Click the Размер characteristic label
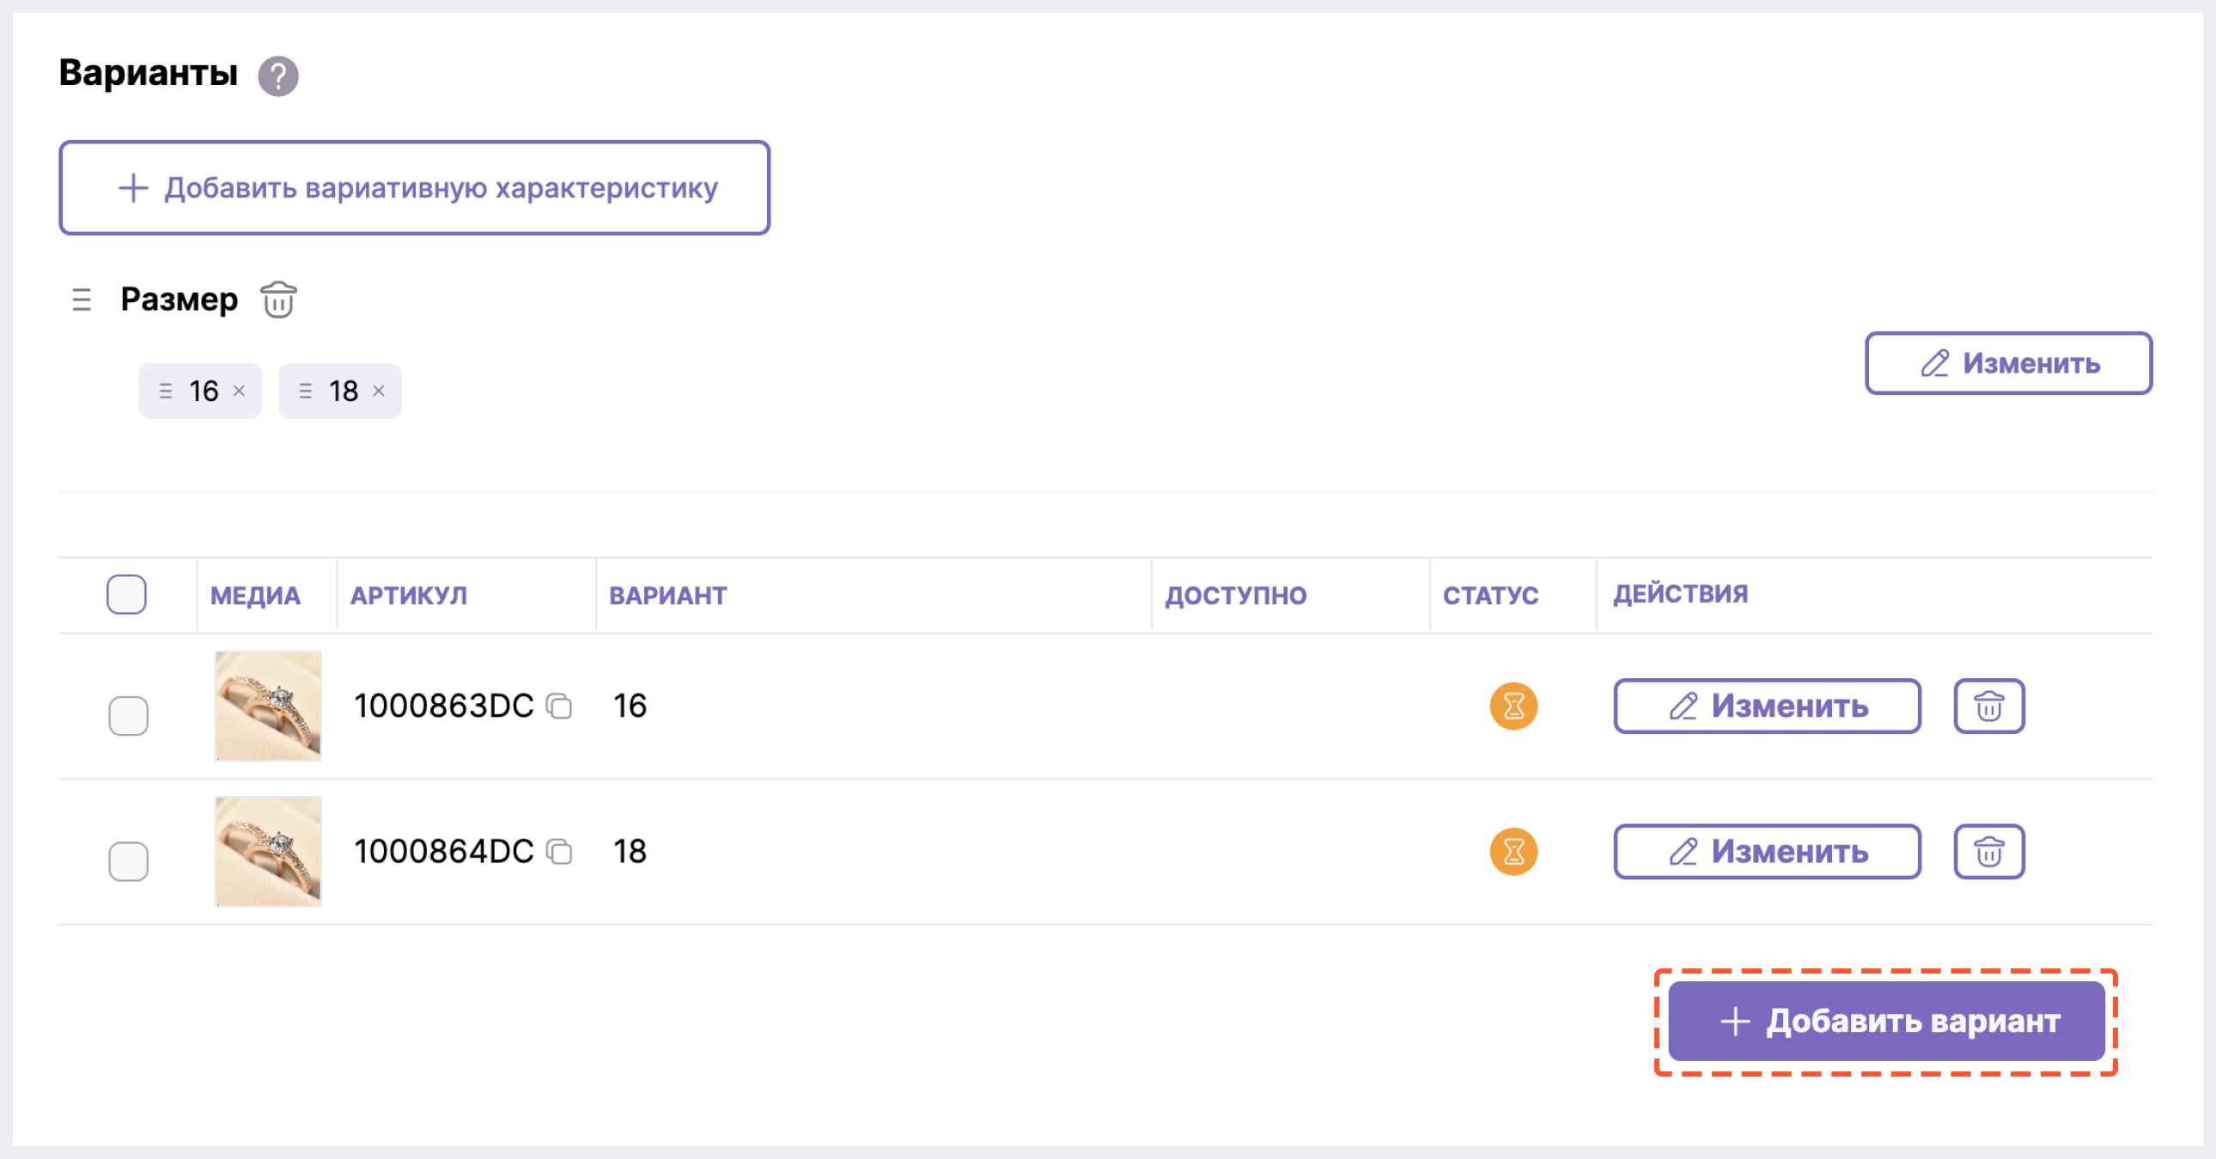This screenshot has width=2216, height=1159. point(179,300)
